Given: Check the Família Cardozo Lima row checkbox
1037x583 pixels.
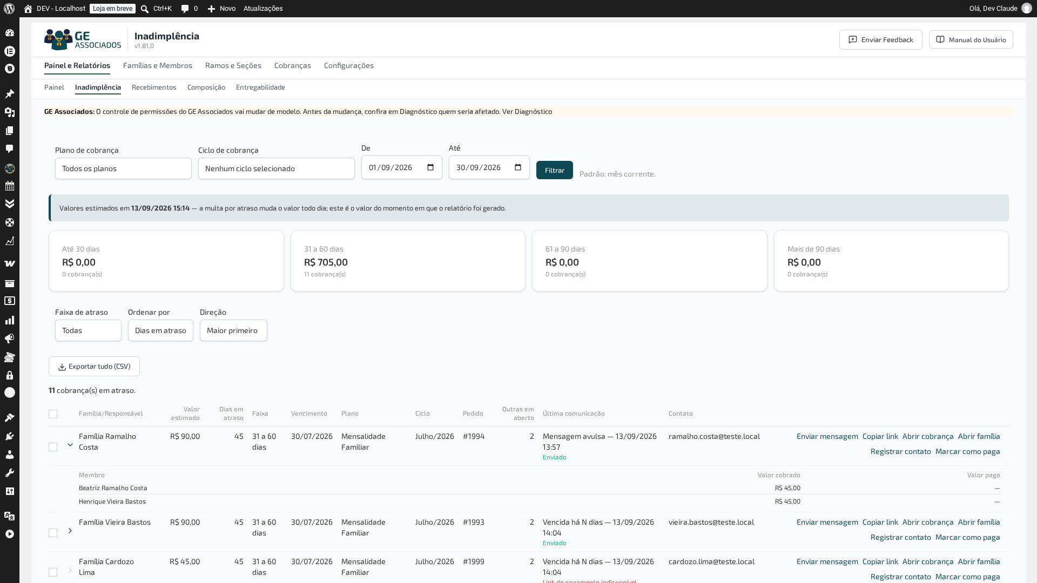Looking at the screenshot, I should point(53,572).
